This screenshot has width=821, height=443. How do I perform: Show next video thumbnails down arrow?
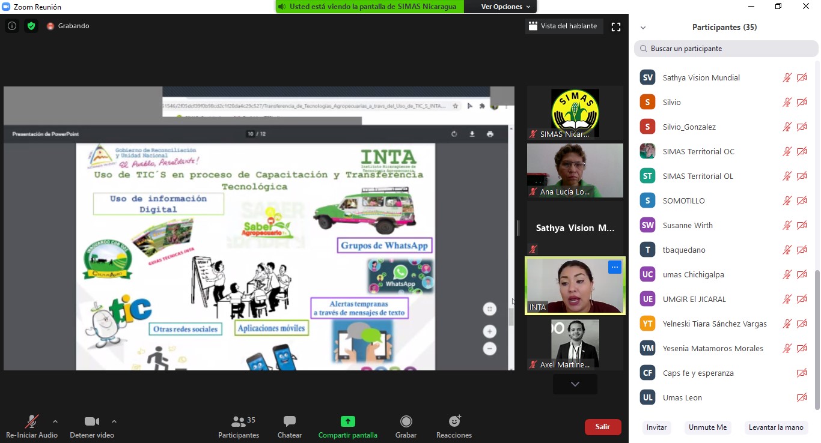click(575, 384)
